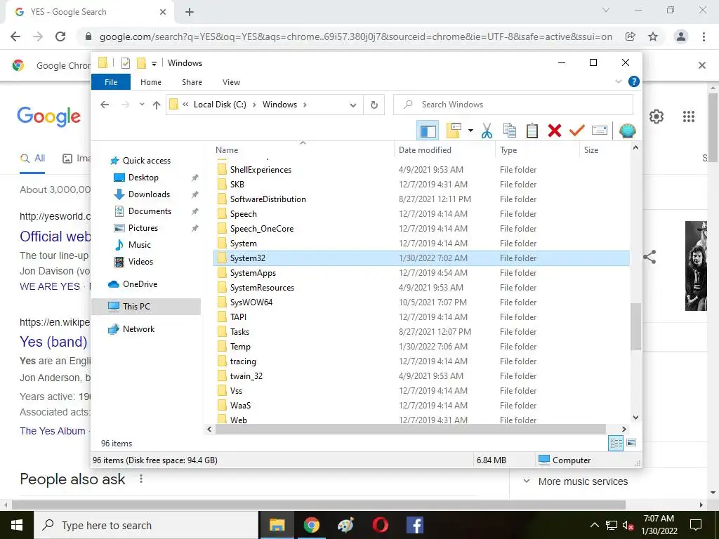This screenshot has height=539, width=719.
Task: Open Paint from the taskbar
Action: point(345,525)
